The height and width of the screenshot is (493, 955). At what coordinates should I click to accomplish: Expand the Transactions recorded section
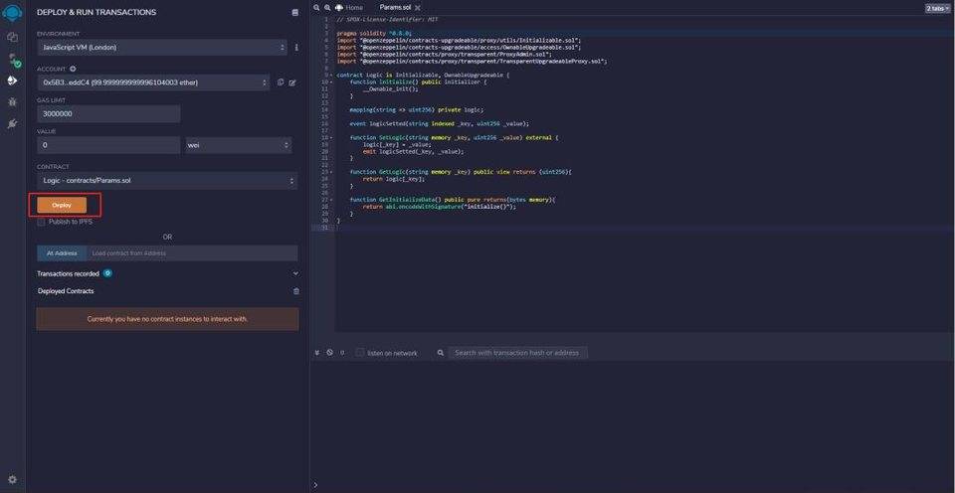click(295, 273)
